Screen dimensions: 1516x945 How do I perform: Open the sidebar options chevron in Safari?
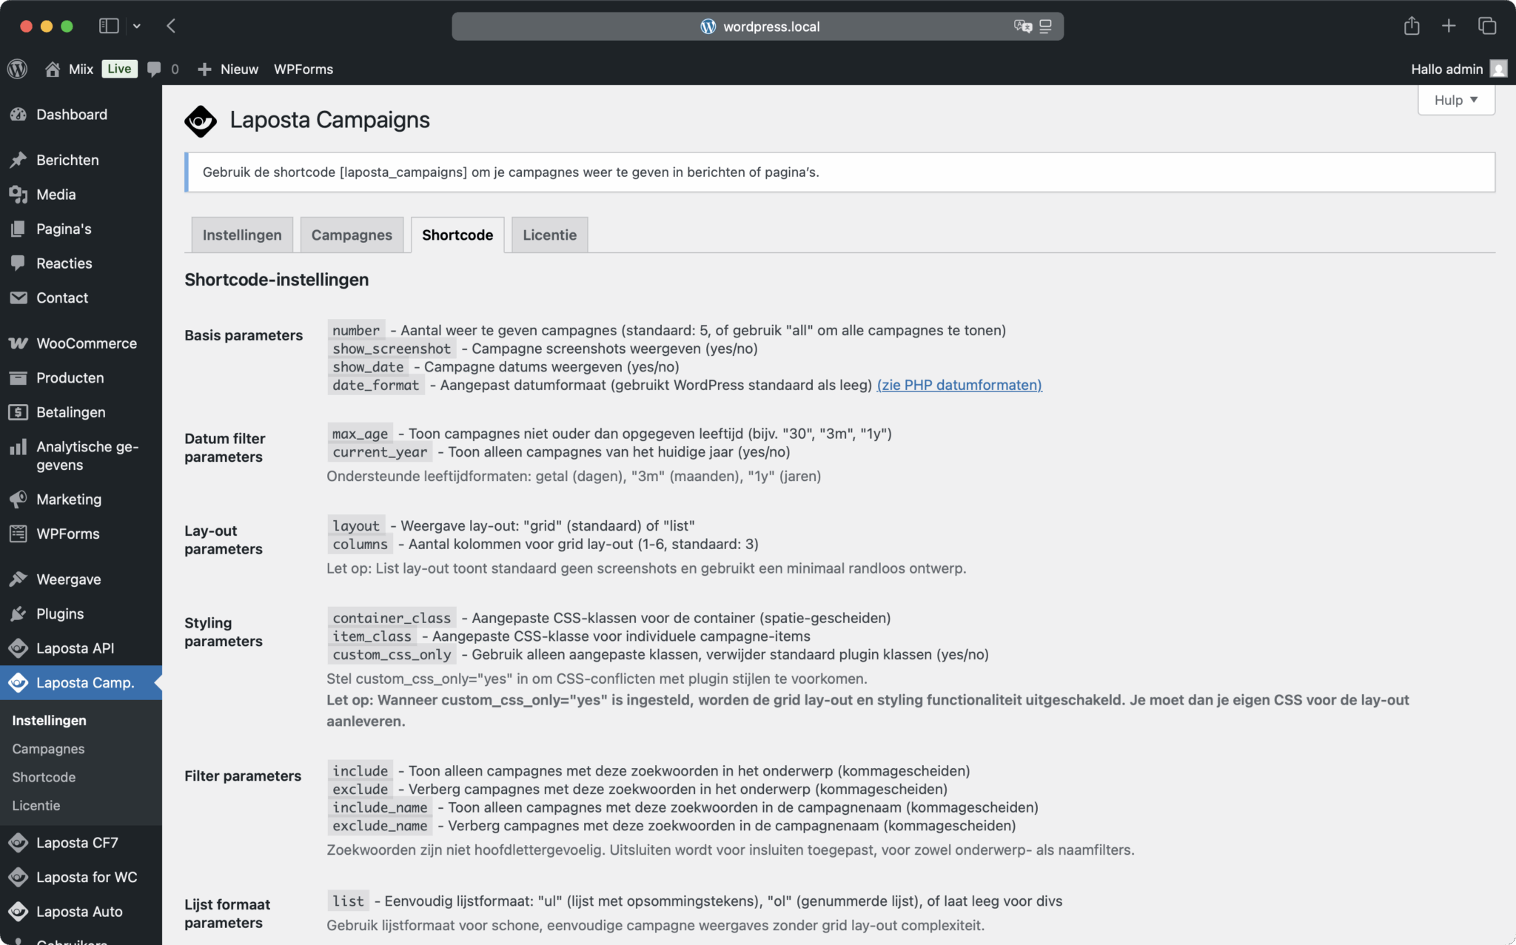137,26
